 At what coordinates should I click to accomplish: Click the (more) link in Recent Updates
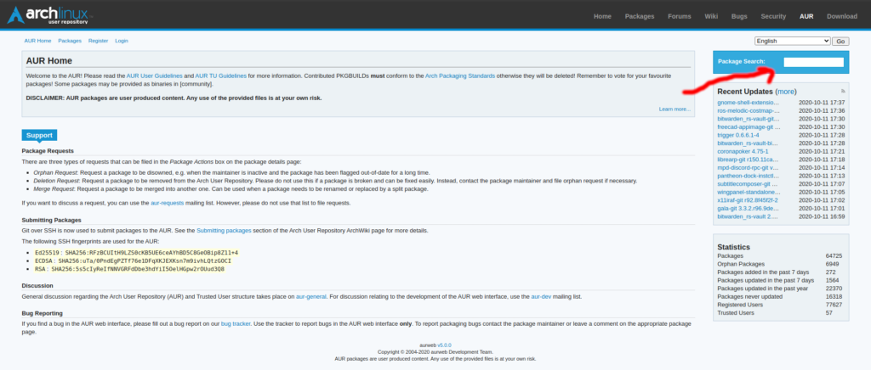coord(786,92)
